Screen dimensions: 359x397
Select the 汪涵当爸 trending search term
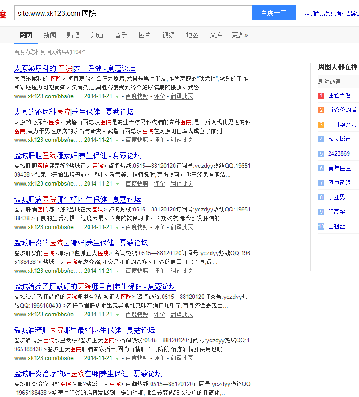(x=340, y=95)
